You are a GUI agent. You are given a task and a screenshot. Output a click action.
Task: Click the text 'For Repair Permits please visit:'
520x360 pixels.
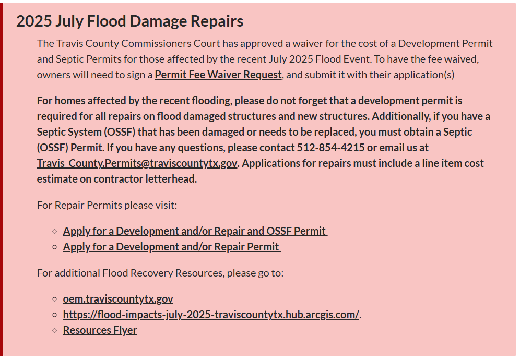[x=107, y=205]
